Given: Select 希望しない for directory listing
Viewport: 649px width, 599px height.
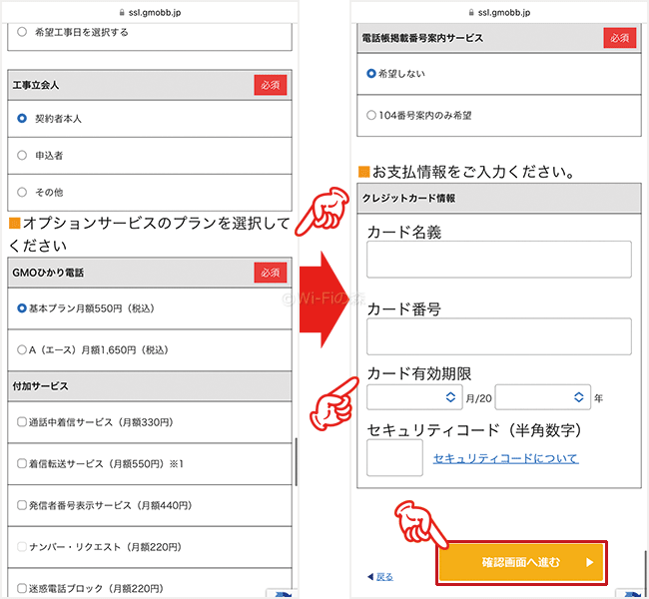Looking at the screenshot, I should [371, 74].
